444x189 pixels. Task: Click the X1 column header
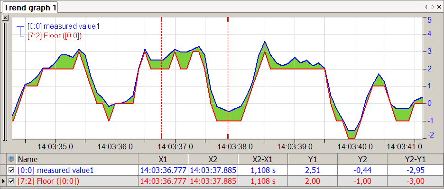coord(163,159)
